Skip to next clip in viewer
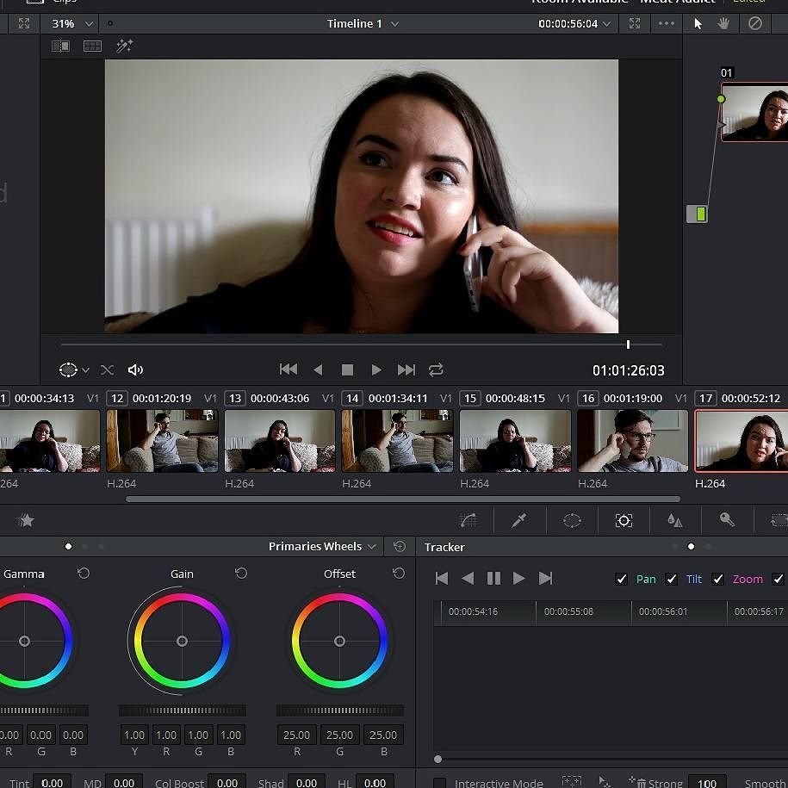This screenshot has width=788, height=788. [406, 370]
